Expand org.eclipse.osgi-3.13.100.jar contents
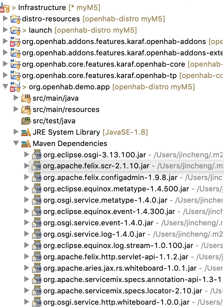224x308 pixels. click(27, 154)
